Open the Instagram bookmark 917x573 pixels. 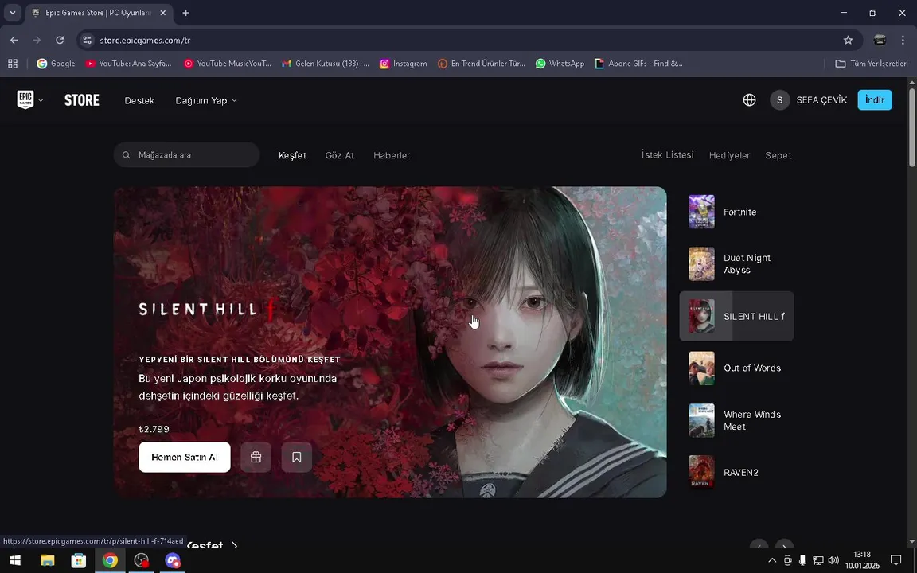[x=404, y=63]
